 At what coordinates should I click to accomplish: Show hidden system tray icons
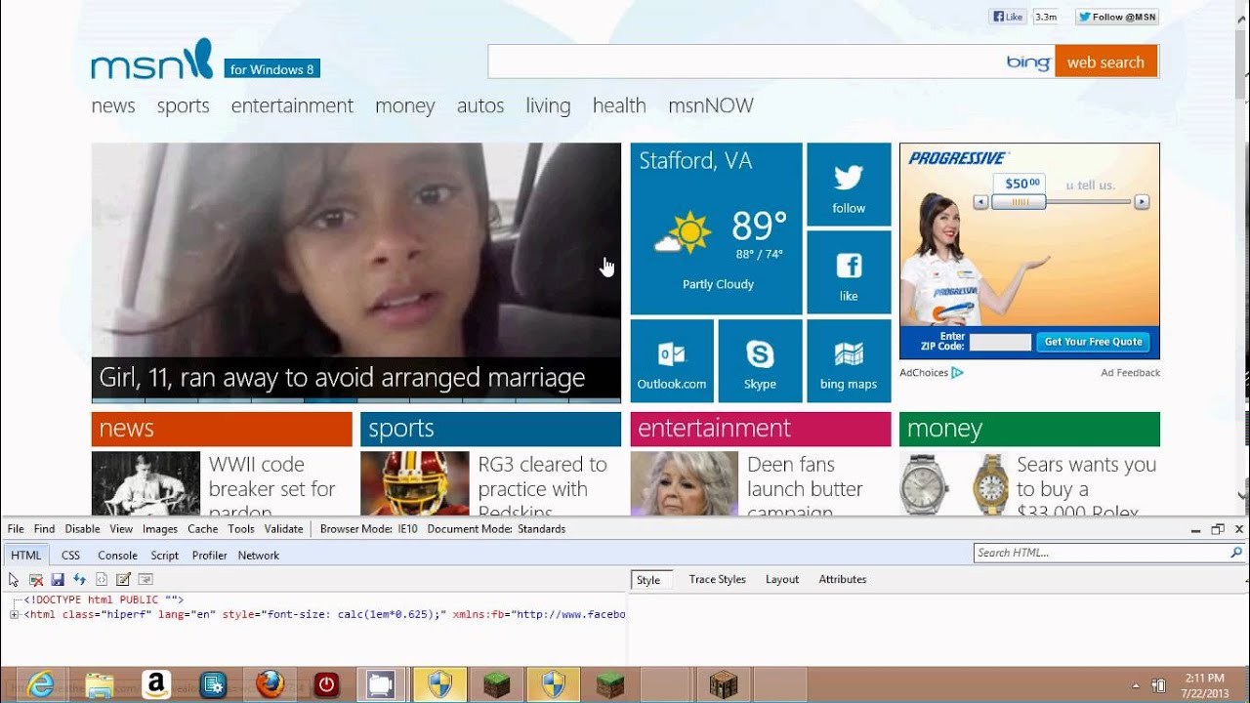(x=1135, y=685)
